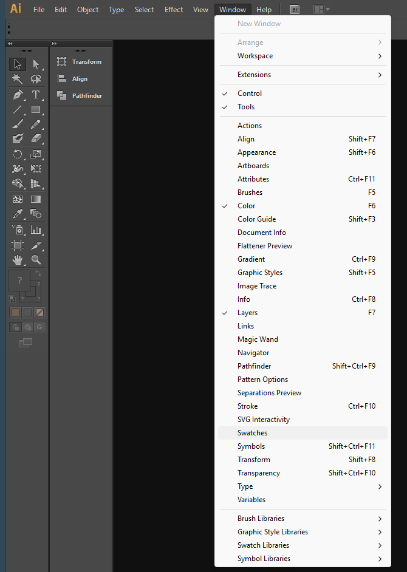Select the Blend tool
This screenshot has width=407, height=572.
pyautogui.click(x=36, y=213)
